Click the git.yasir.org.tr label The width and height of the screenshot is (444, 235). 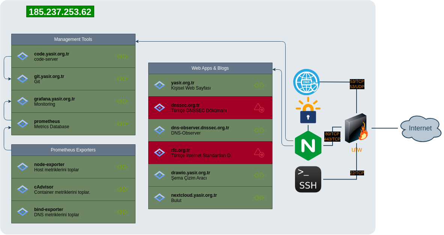coord(49,76)
